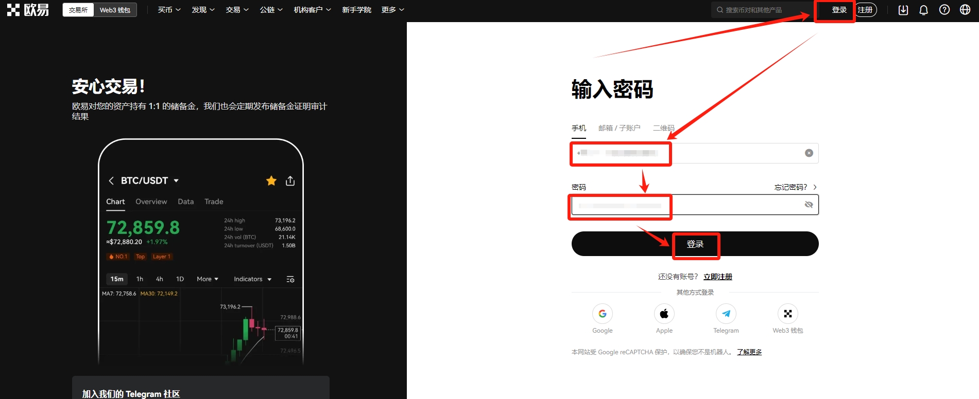Click the Layer 1 tag
Image resolution: width=979 pixels, height=399 pixels.
[161, 257]
